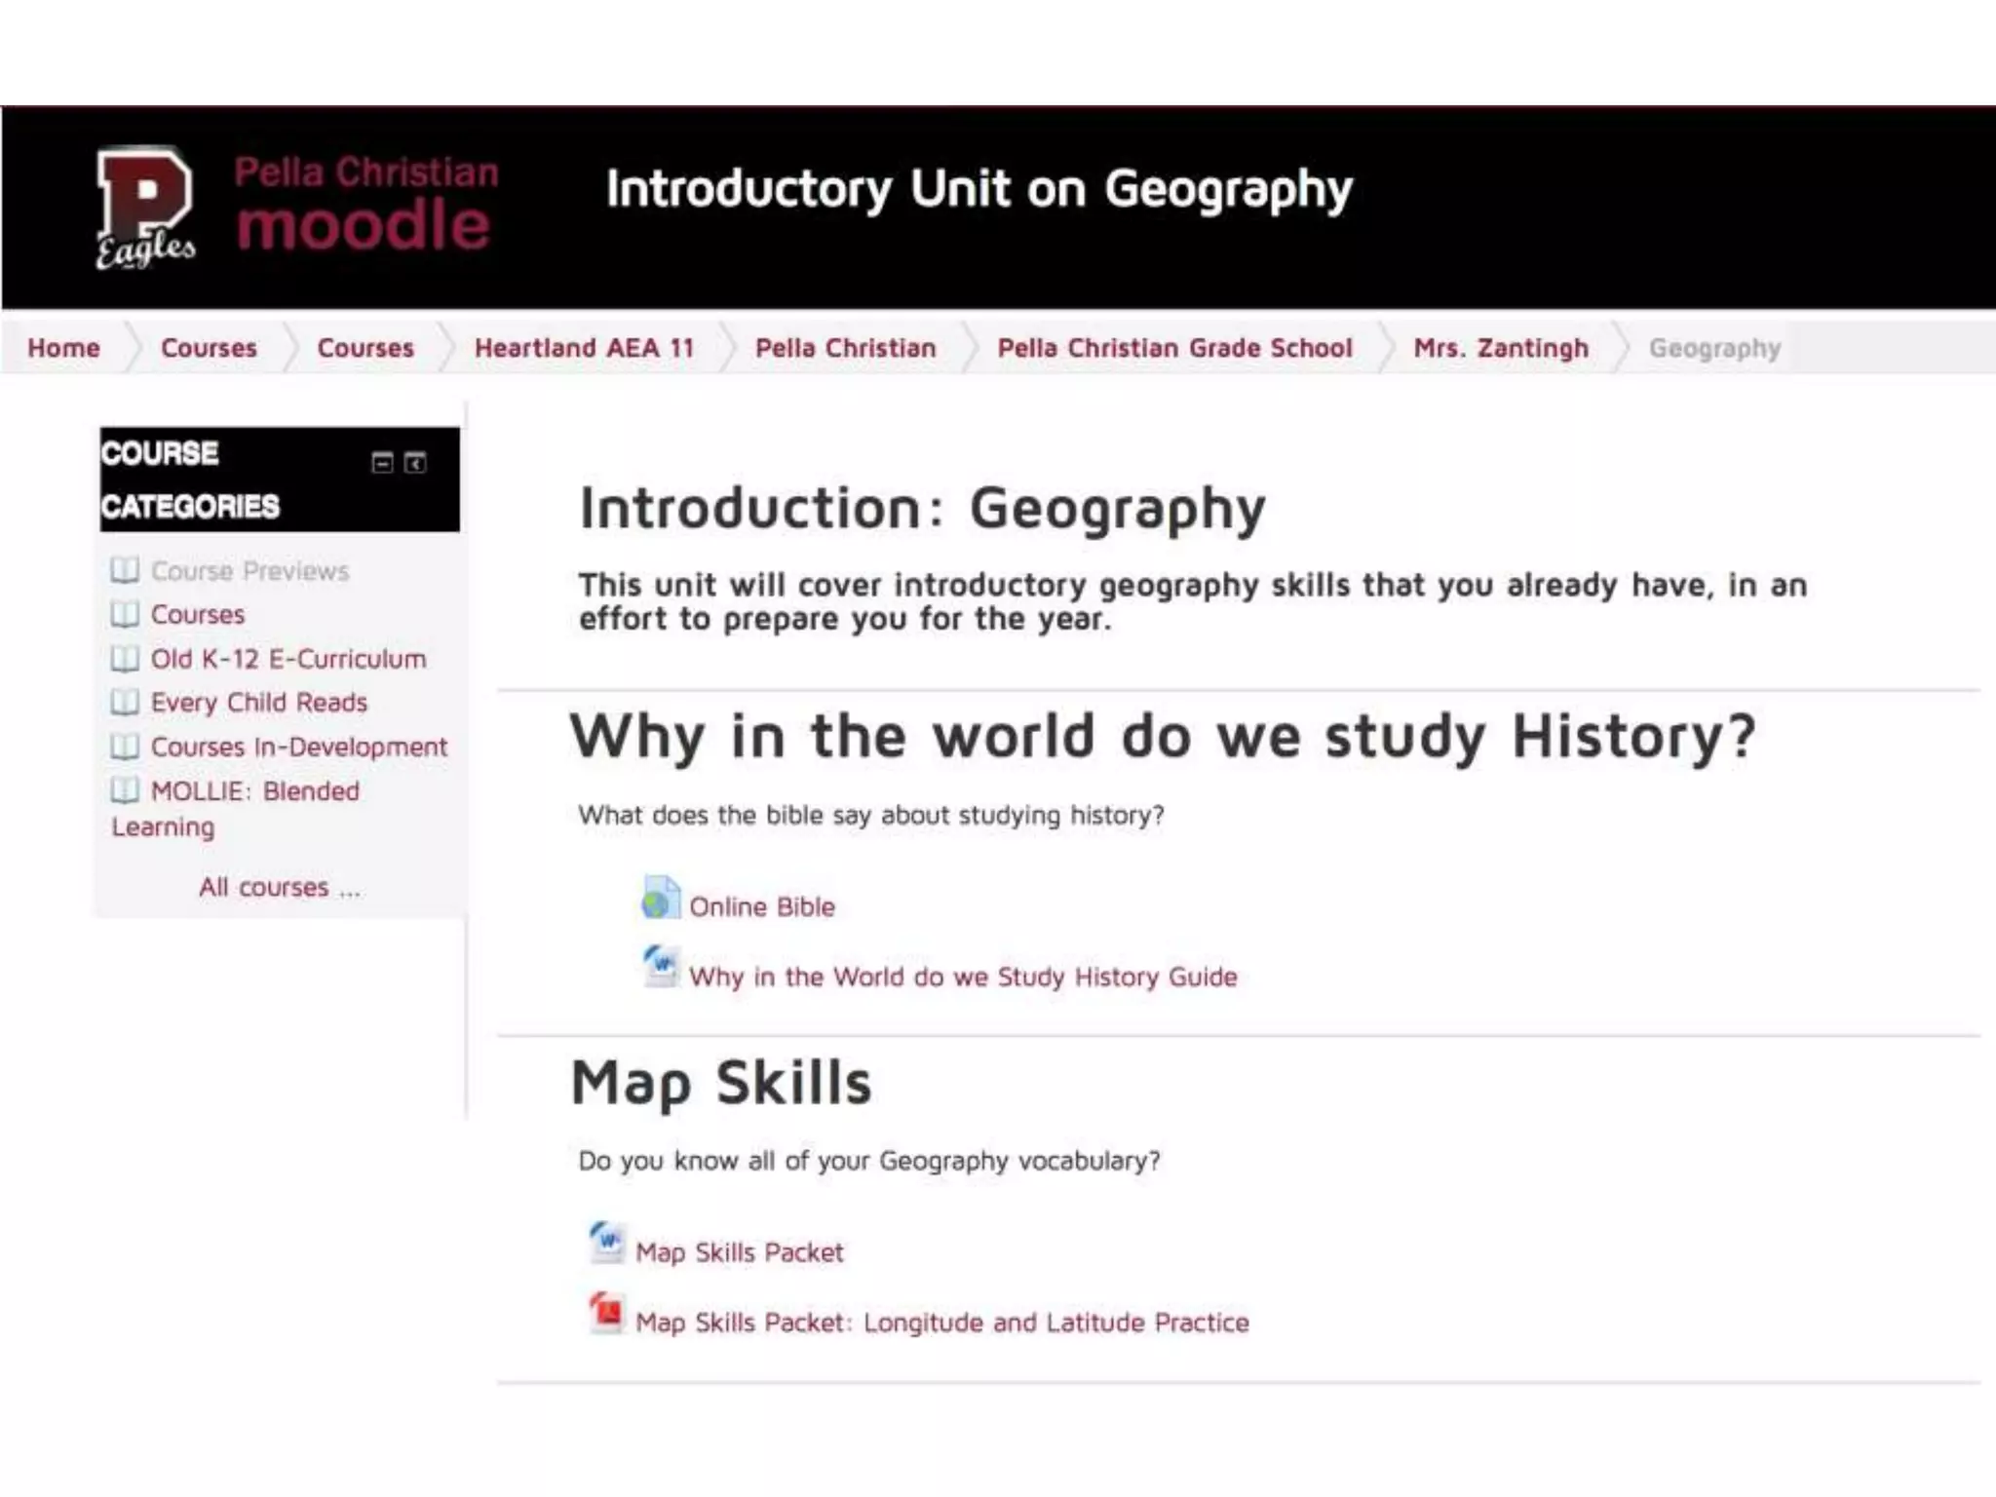Go to Heartland AEA 11 breadcrumb

584,348
